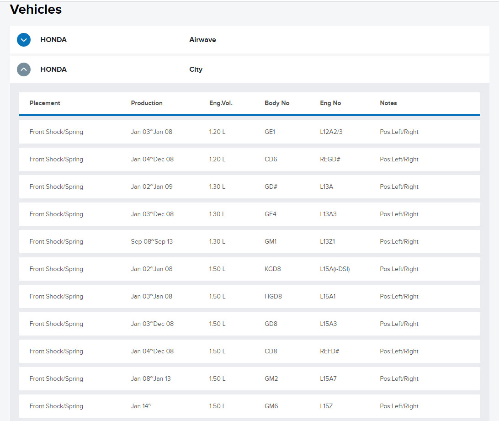The height and width of the screenshot is (421, 499).
Task: Click Front Shock/Spring in the KGD8 row
Action: coord(56,269)
